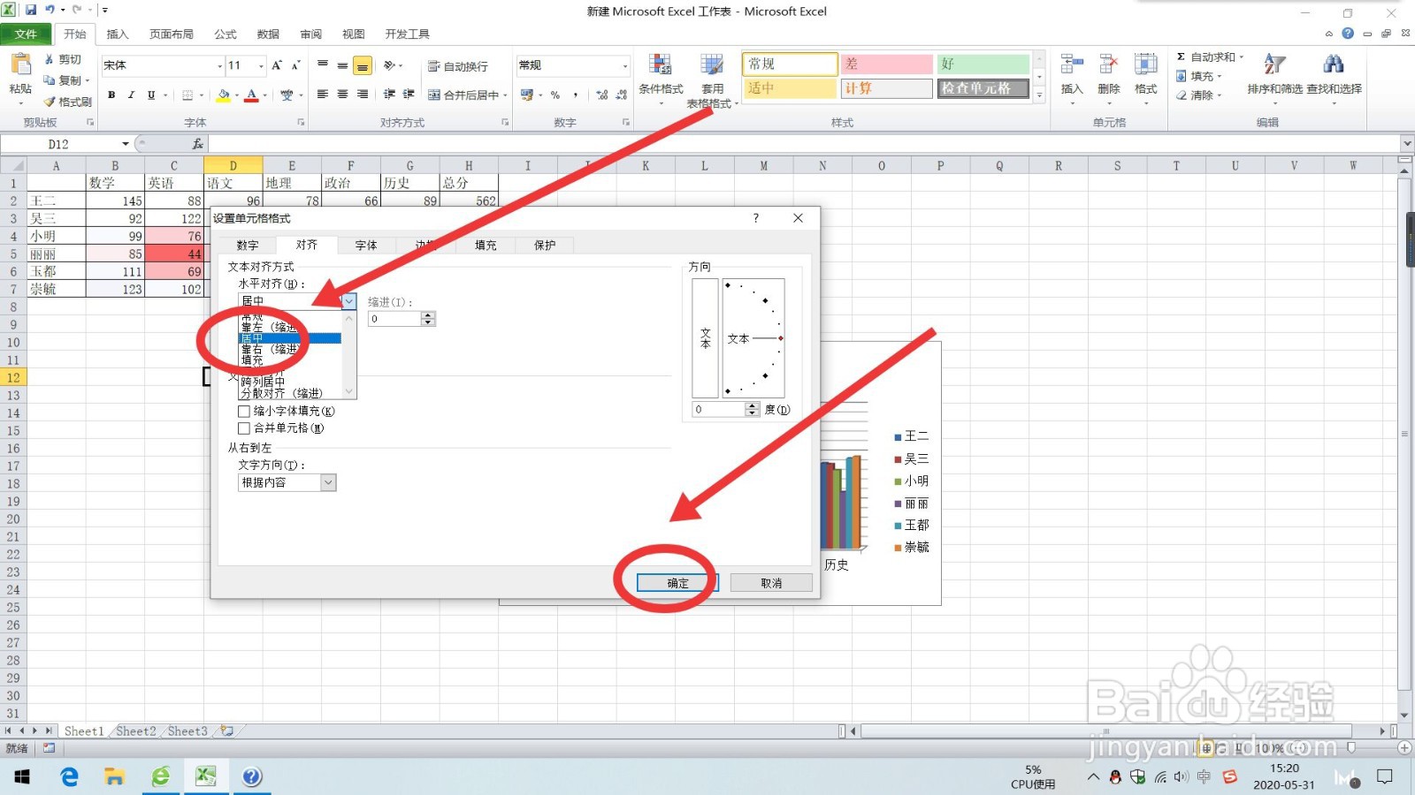1415x795 pixels.
Task: Click the 格式刷 (Format Painter) brush
Action: click(x=50, y=102)
